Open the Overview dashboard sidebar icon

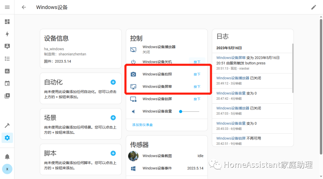(7, 21)
